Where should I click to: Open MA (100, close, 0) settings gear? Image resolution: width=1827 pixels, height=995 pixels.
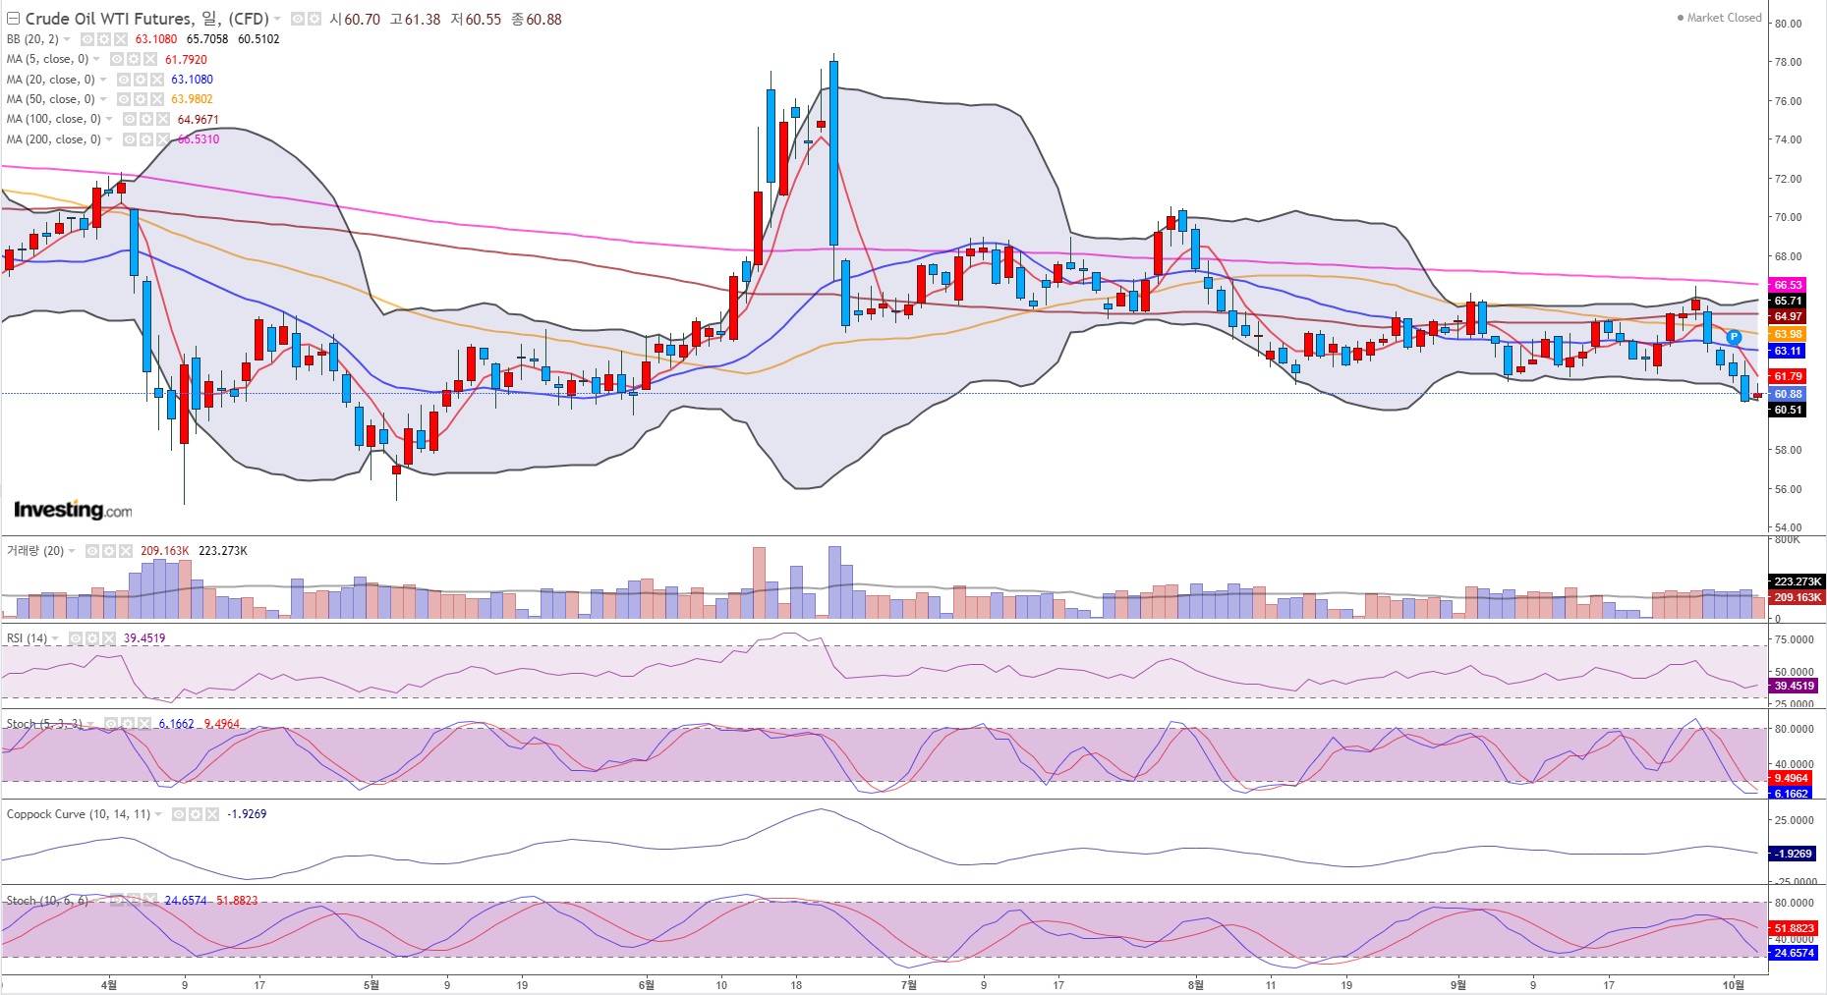coord(148,119)
